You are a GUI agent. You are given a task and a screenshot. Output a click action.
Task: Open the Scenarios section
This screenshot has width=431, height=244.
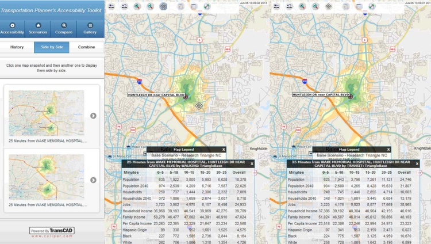39,29
